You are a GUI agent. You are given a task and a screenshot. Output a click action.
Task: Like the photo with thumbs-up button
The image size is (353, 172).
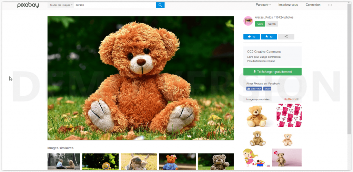coord(251,36)
